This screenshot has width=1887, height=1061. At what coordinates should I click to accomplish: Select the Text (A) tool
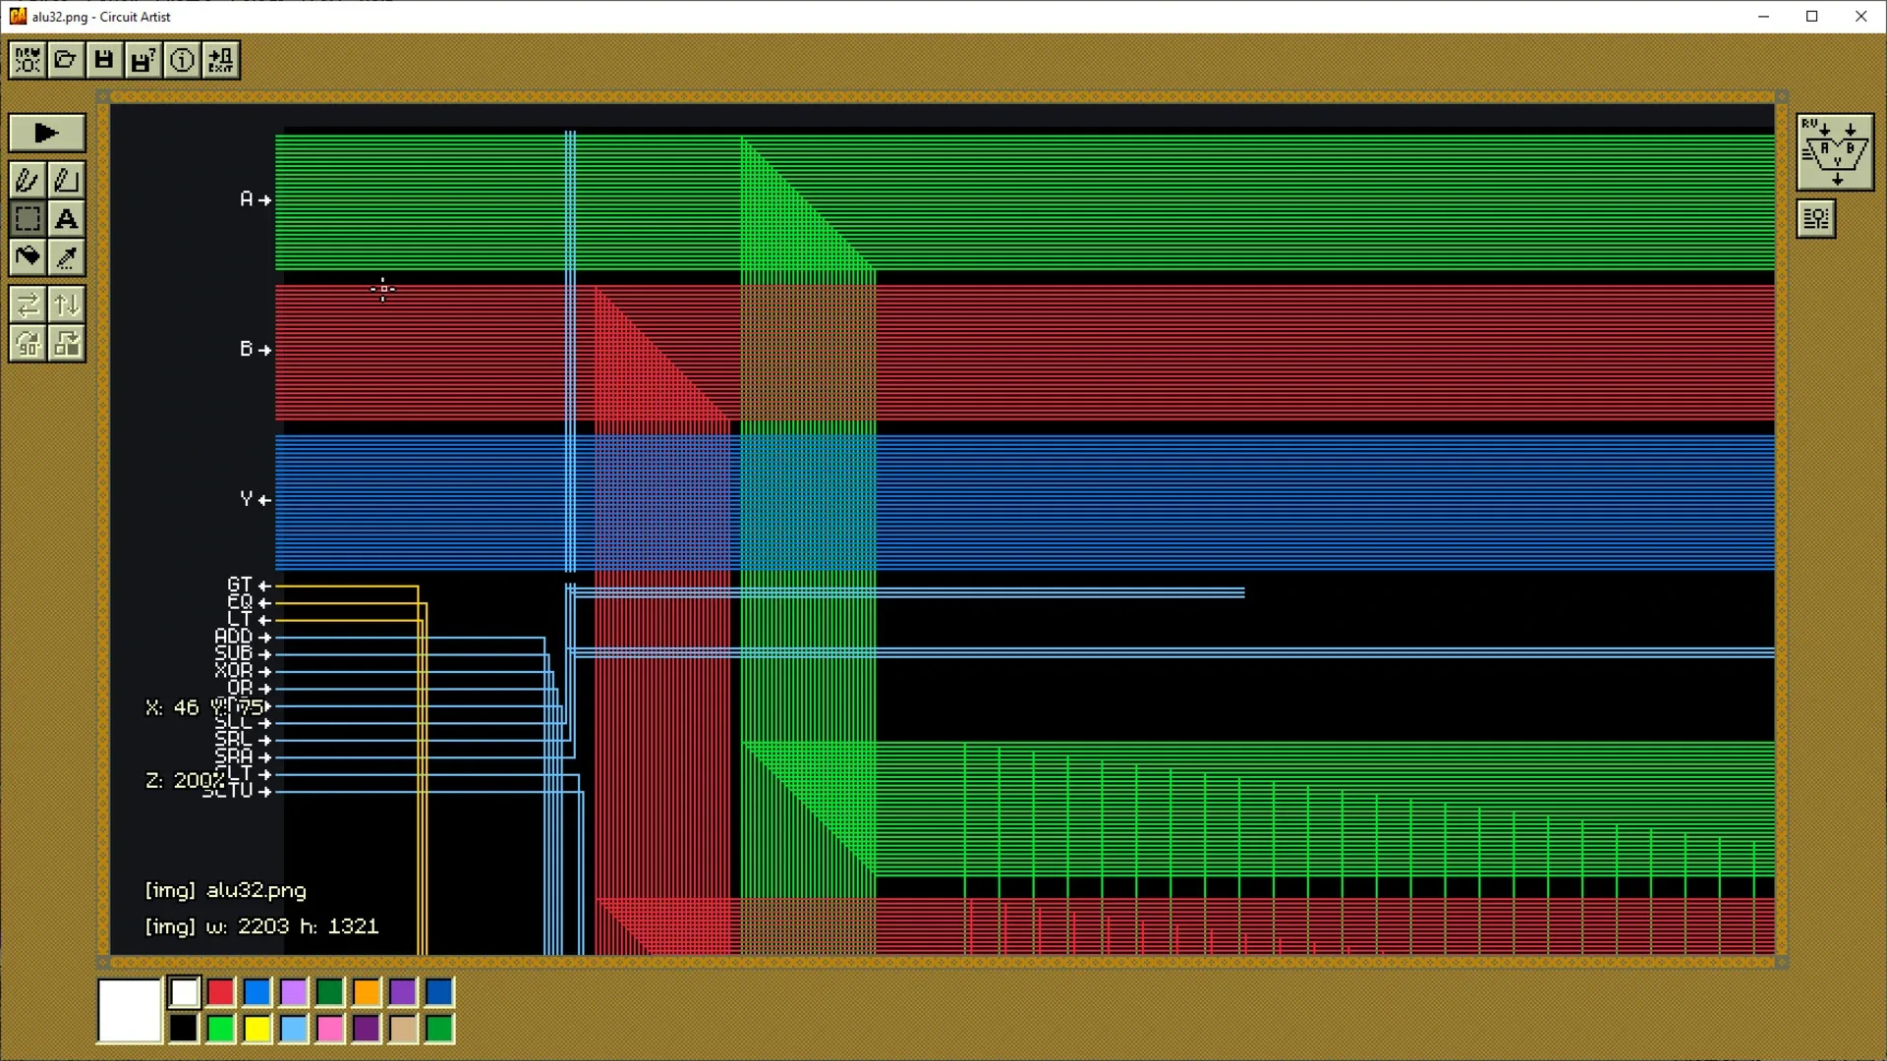coord(67,218)
